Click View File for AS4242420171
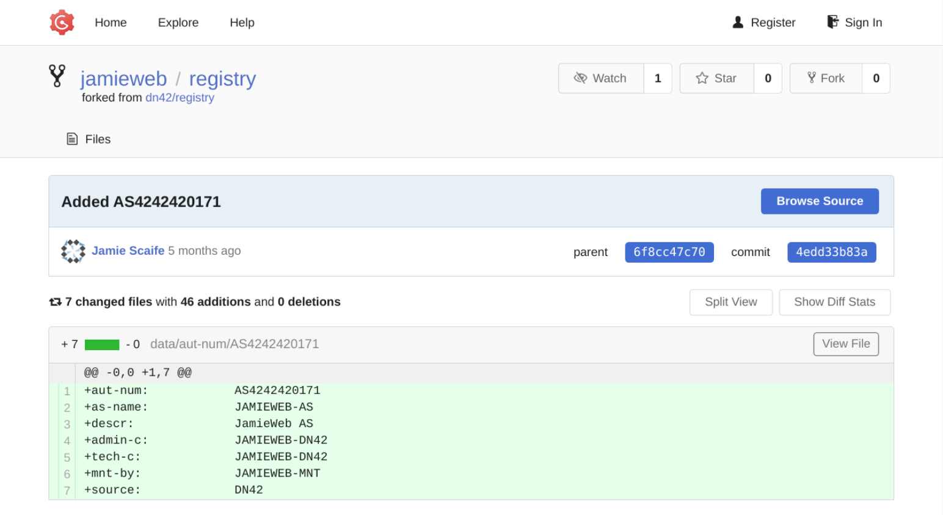This screenshot has width=943, height=515. (x=845, y=344)
